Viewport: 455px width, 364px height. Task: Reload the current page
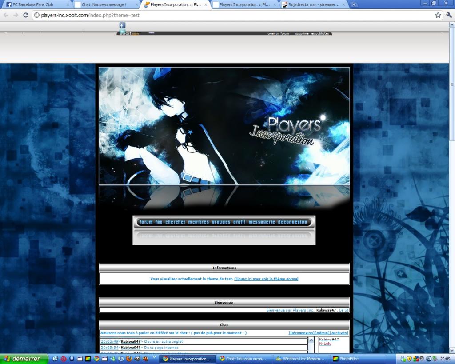[25, 15]
